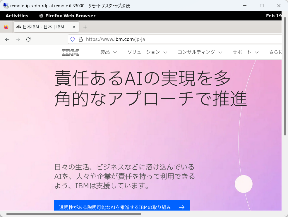Click the horizontal scrollbar at bottom

point(74,214)
